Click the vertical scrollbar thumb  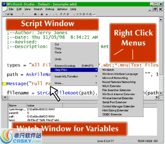tap(161, 48)
